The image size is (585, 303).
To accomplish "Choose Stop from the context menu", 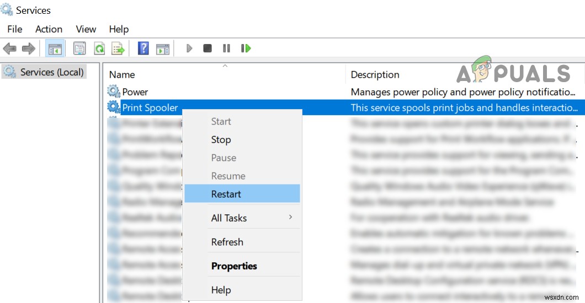I will point(242,139).
